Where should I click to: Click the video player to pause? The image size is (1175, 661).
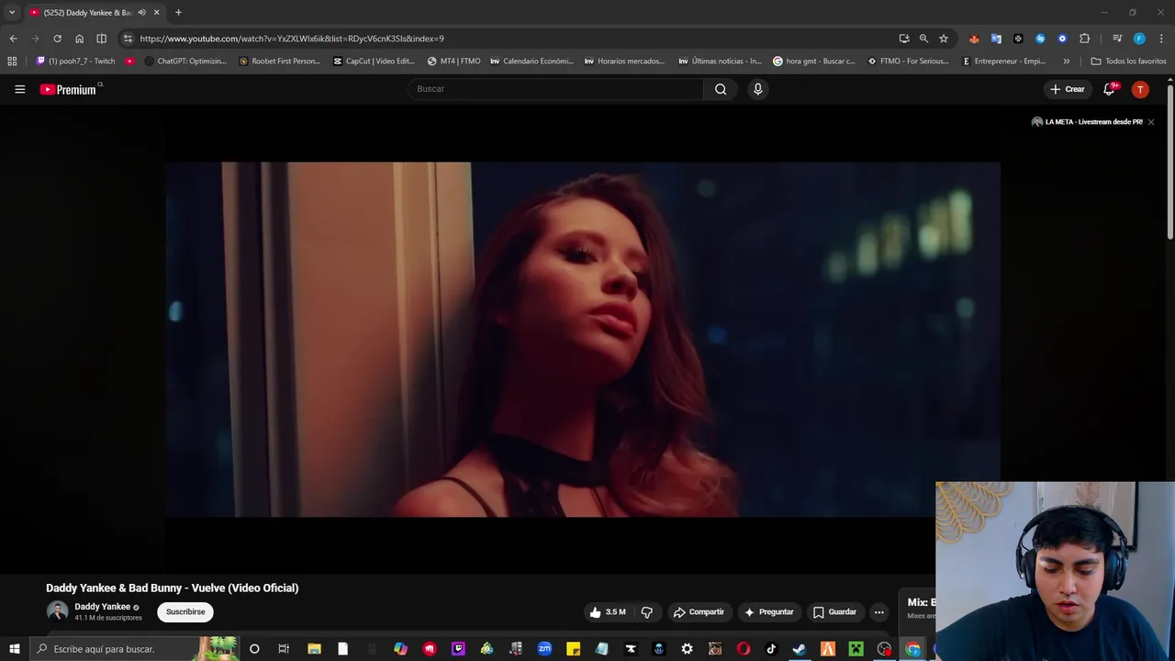point(583,340)
